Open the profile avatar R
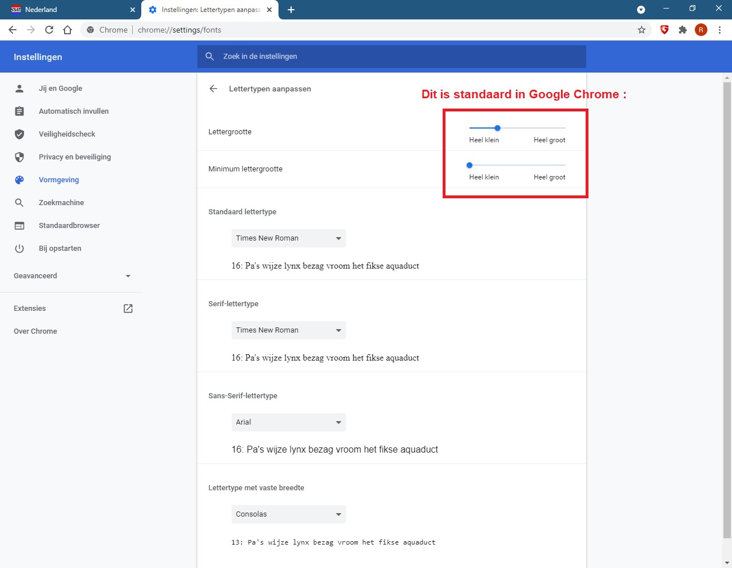The width and height of the screenshot is (732, 568). tap(701, 30)
